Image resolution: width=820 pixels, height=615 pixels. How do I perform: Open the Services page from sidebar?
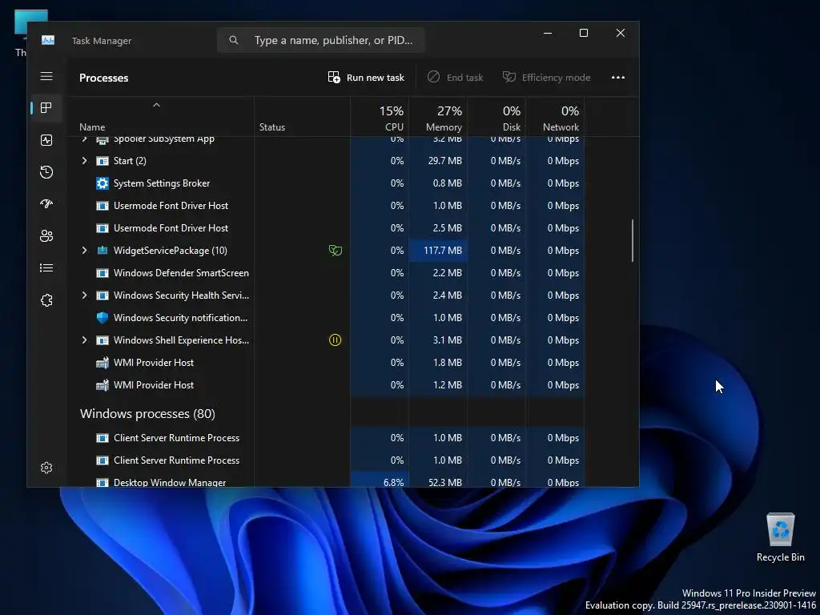click(x=46, y=300)
